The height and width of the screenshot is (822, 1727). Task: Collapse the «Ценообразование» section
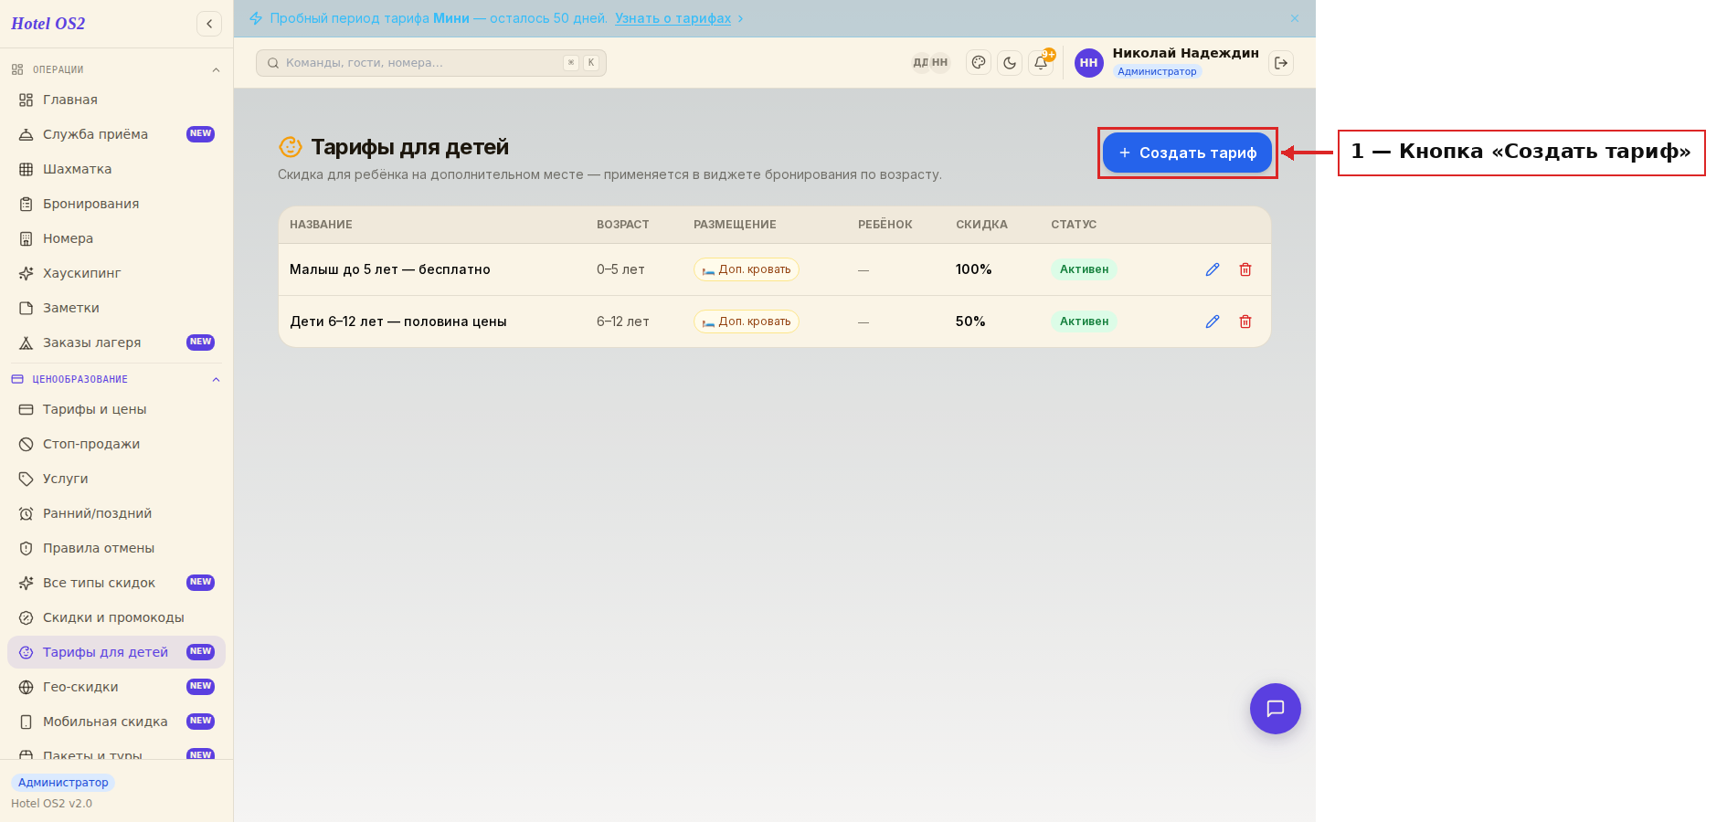click(216, 379)
